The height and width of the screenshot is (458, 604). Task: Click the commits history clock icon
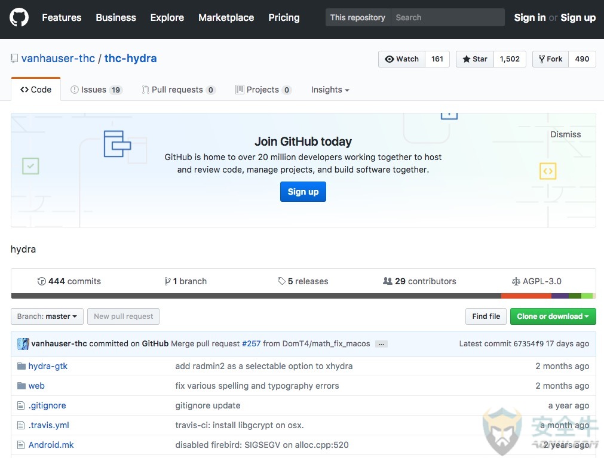(x=42, y=281)
